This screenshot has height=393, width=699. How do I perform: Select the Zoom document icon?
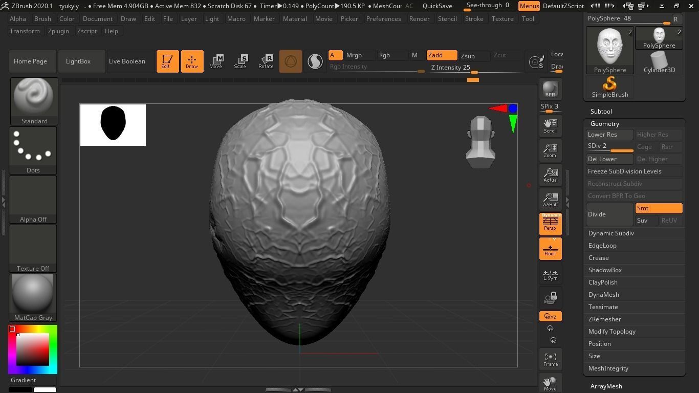(x=550, y=150)
